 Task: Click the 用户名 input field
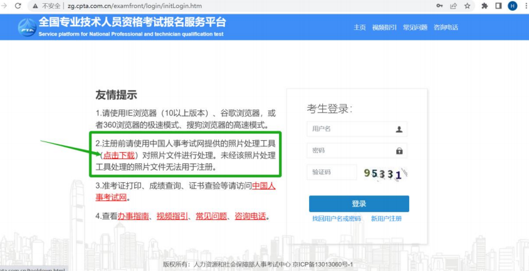pos(351,129)
